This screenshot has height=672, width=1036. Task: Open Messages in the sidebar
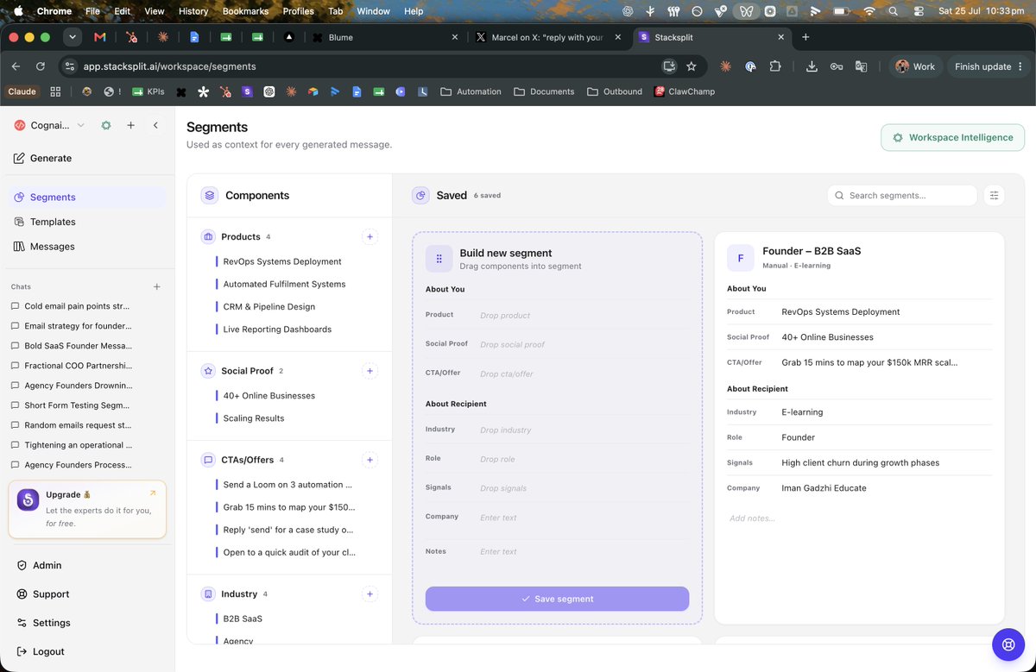click(x=87, y=247)
